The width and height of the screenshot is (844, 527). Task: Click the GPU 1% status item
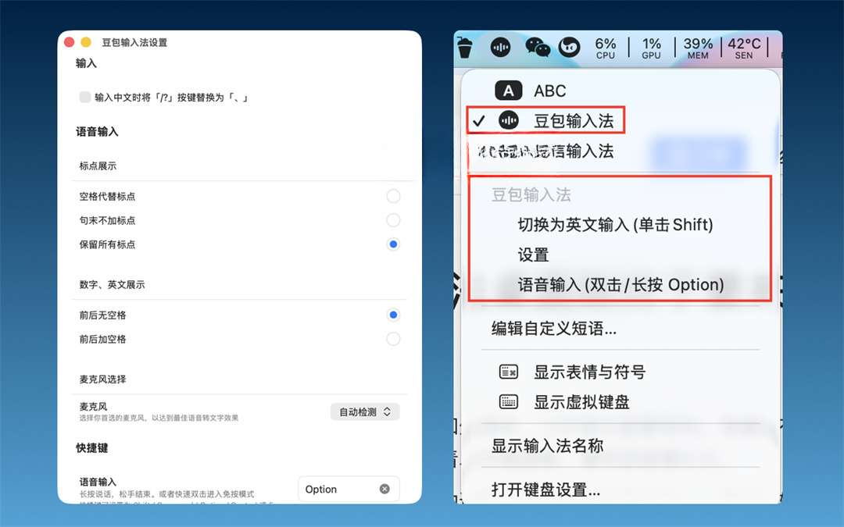tap(651, 48)
